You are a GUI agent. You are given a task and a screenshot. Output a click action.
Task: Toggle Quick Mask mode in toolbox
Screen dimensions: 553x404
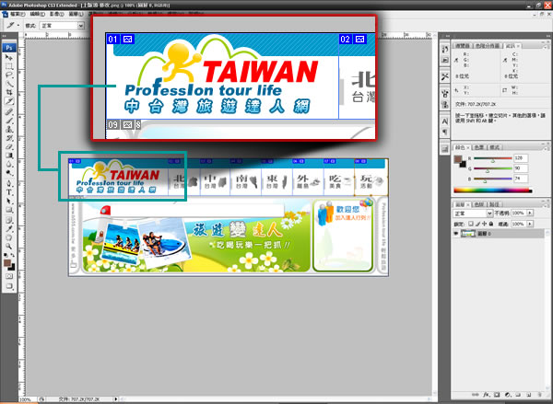click(x=9, y=276)
